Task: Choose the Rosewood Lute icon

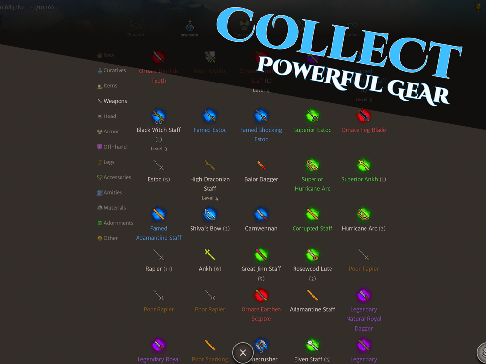Action: click(312, 255)
